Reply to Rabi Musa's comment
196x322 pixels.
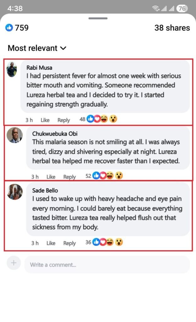pyautogui.click(x=64, y=120)
